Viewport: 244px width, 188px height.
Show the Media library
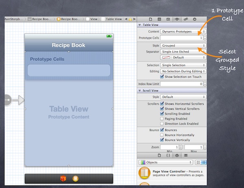point(185,155)
